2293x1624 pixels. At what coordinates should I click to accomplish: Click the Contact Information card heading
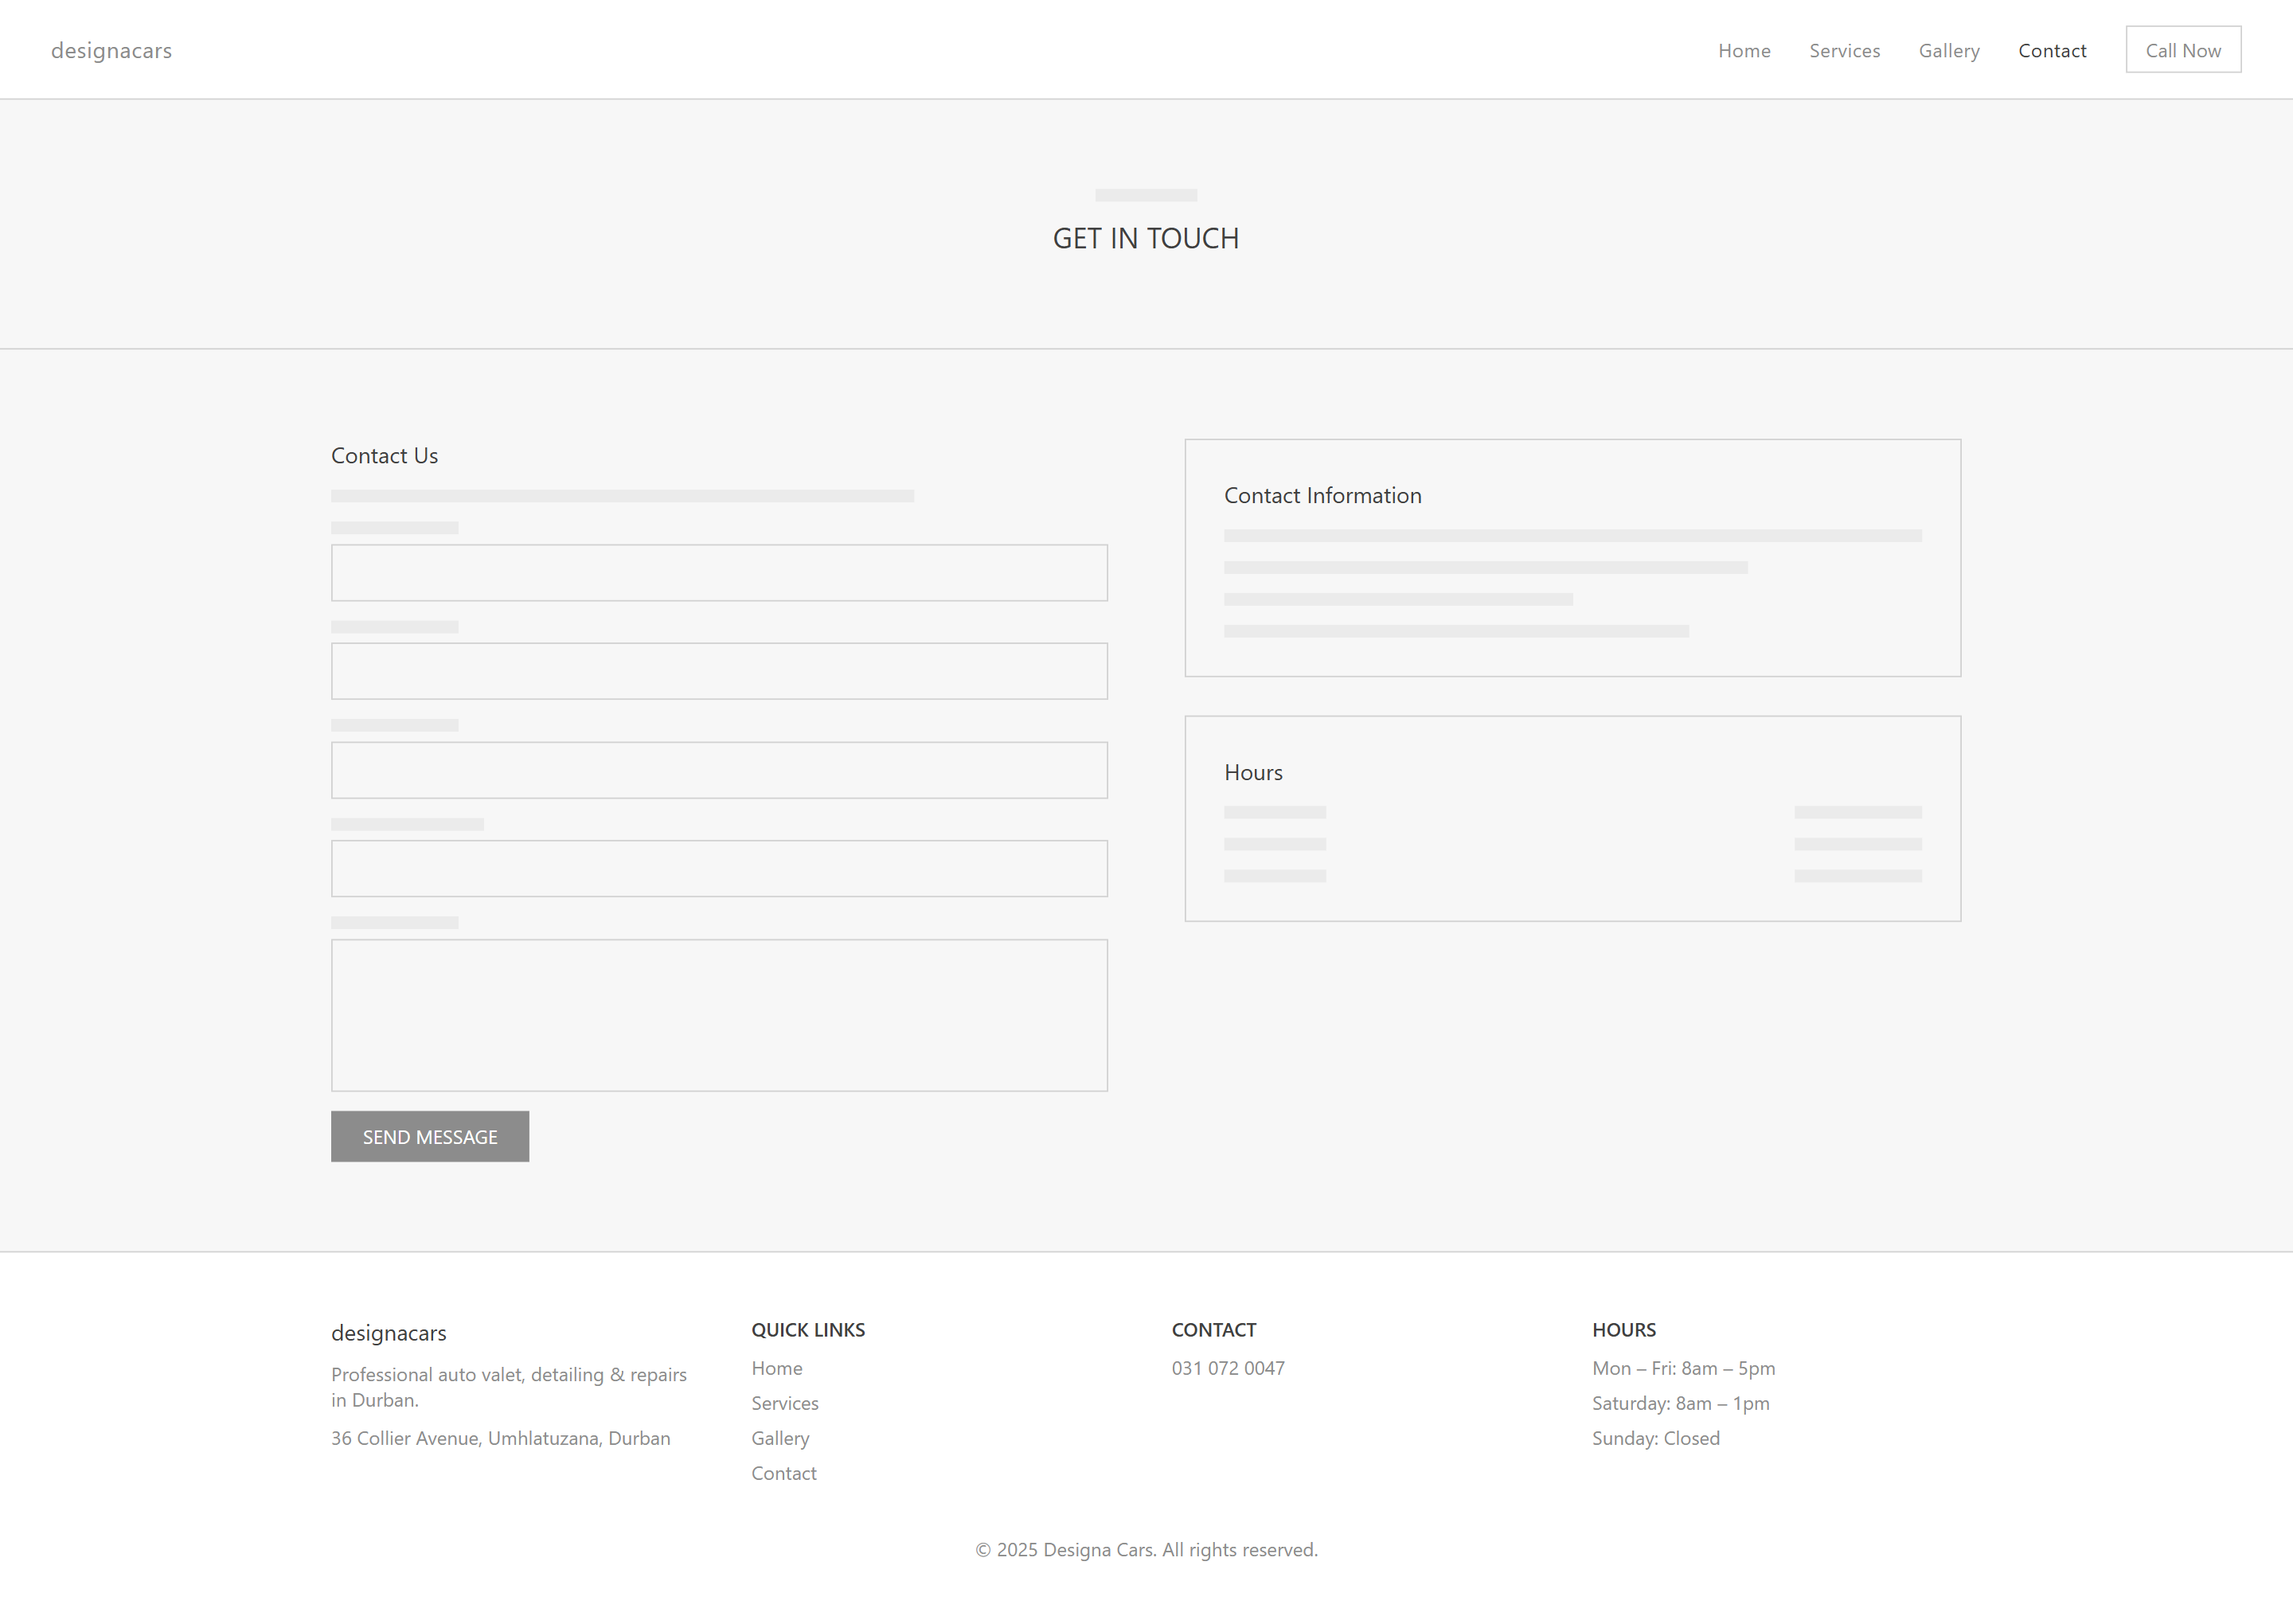[x=1321, y=495]
